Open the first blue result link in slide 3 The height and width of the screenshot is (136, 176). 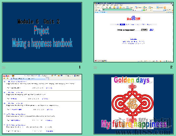point(17,82)
